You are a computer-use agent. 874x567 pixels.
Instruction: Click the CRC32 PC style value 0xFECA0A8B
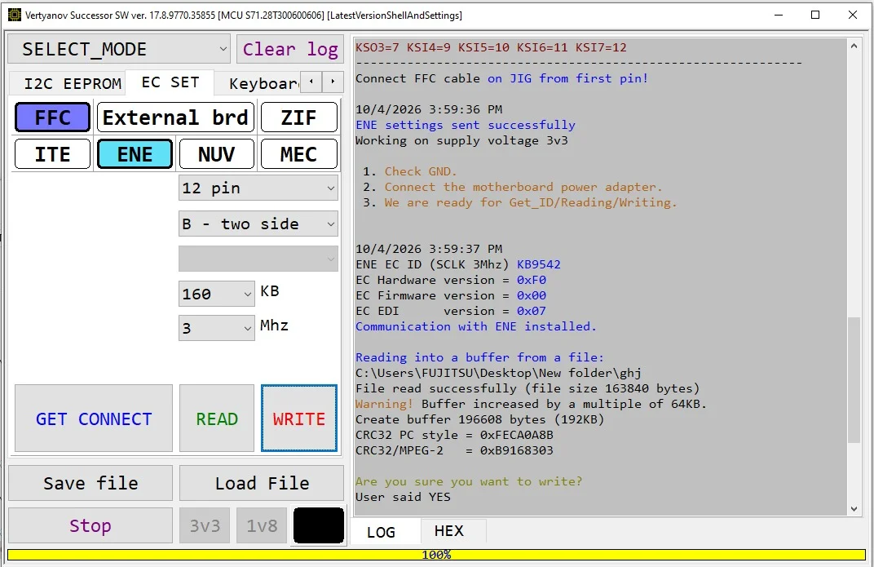[x=517, y=435]
